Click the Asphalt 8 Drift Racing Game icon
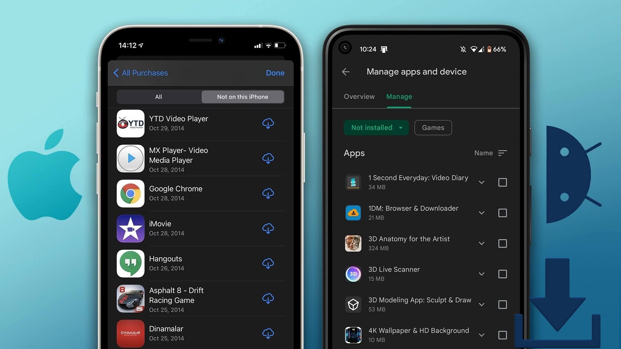621x349 pixels. tap(131, 299)
